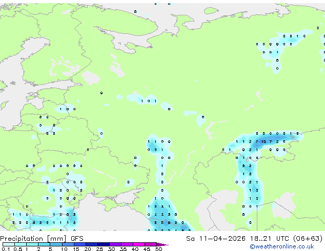Pick the 5–10 mm legend color swatch
The image size is (325, 251).
[x=56, y=244]
